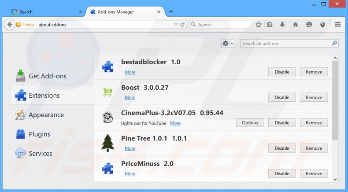Viewport: 348px width, 192px height.
Task: Click the CinemaPlus film reel icon
Action: click(107, 118)
